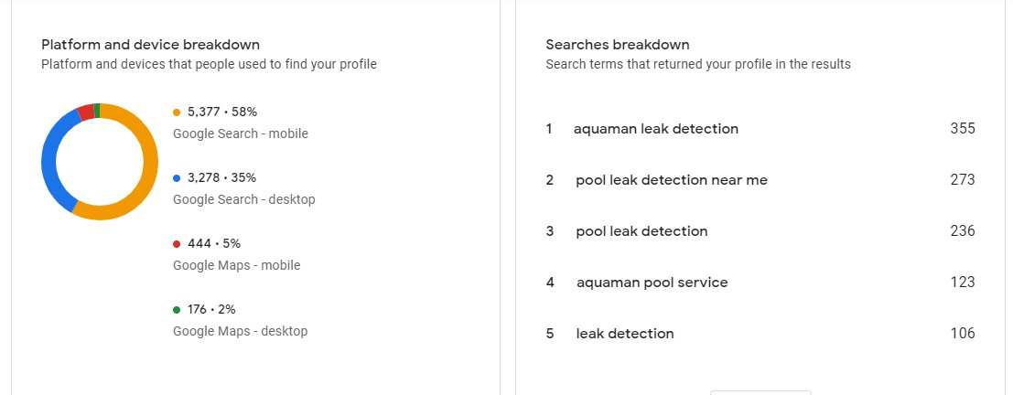
Task: Click the 'Platform and device breakdown' heading
Action: (x=150, y=45)
